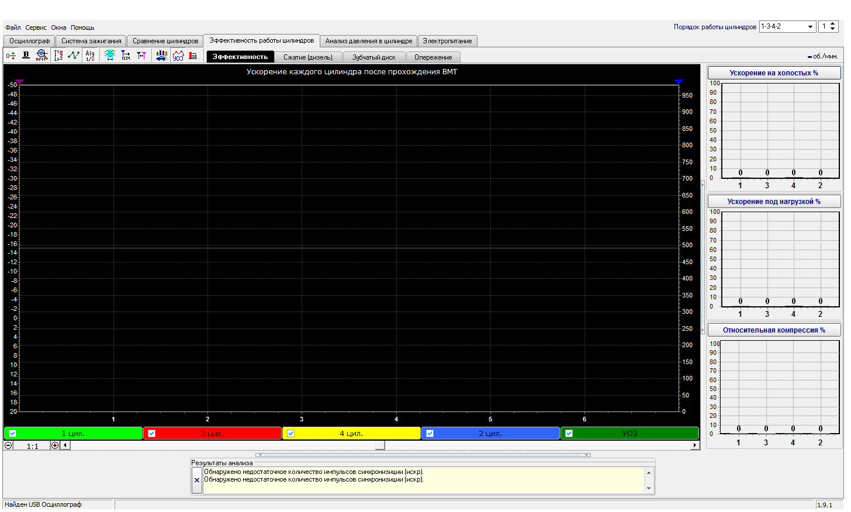Select the Эффективность sub-tab
The image size is (851, 512).
click(x=240, y=57)
